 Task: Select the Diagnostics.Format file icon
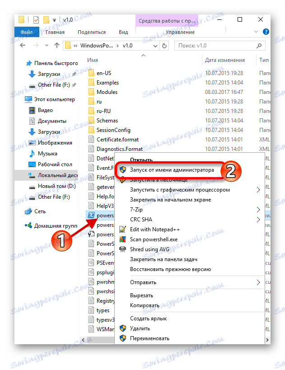point(91,149)
